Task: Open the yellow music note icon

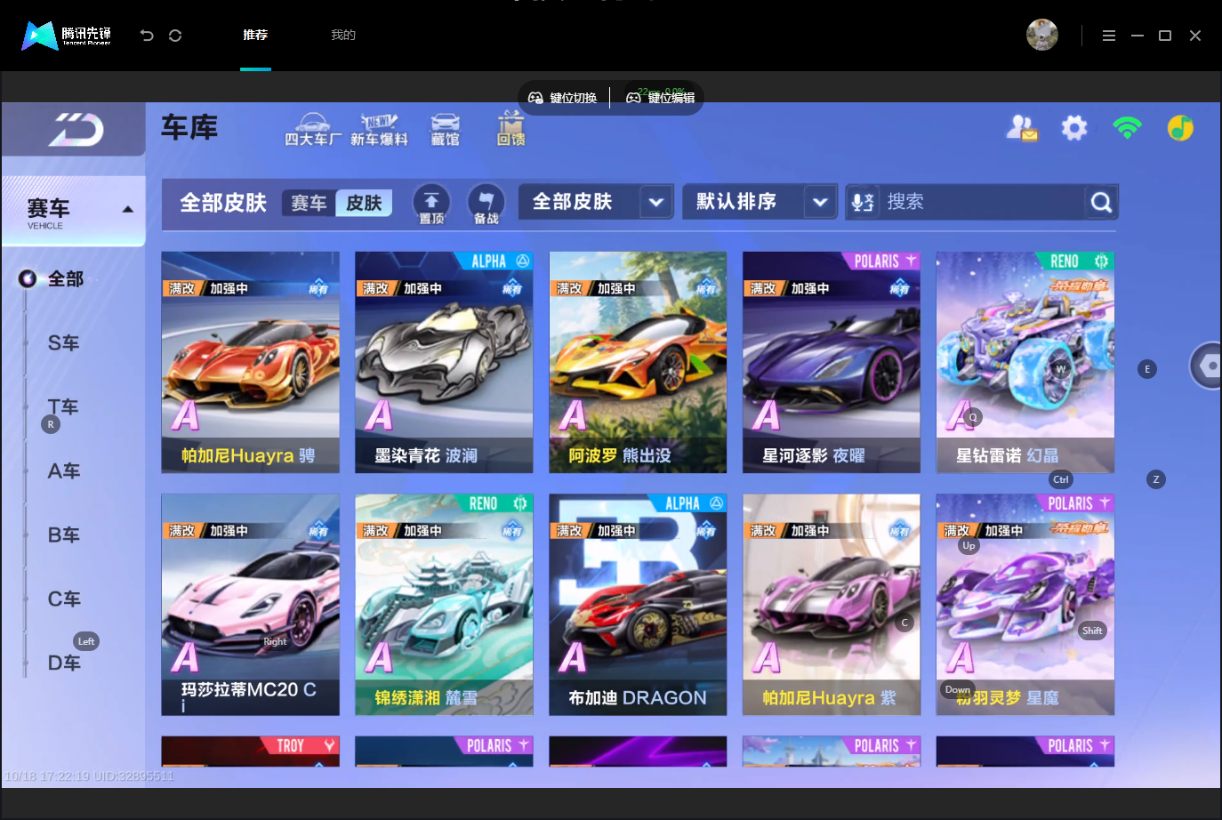Action: pos(1180,128)
